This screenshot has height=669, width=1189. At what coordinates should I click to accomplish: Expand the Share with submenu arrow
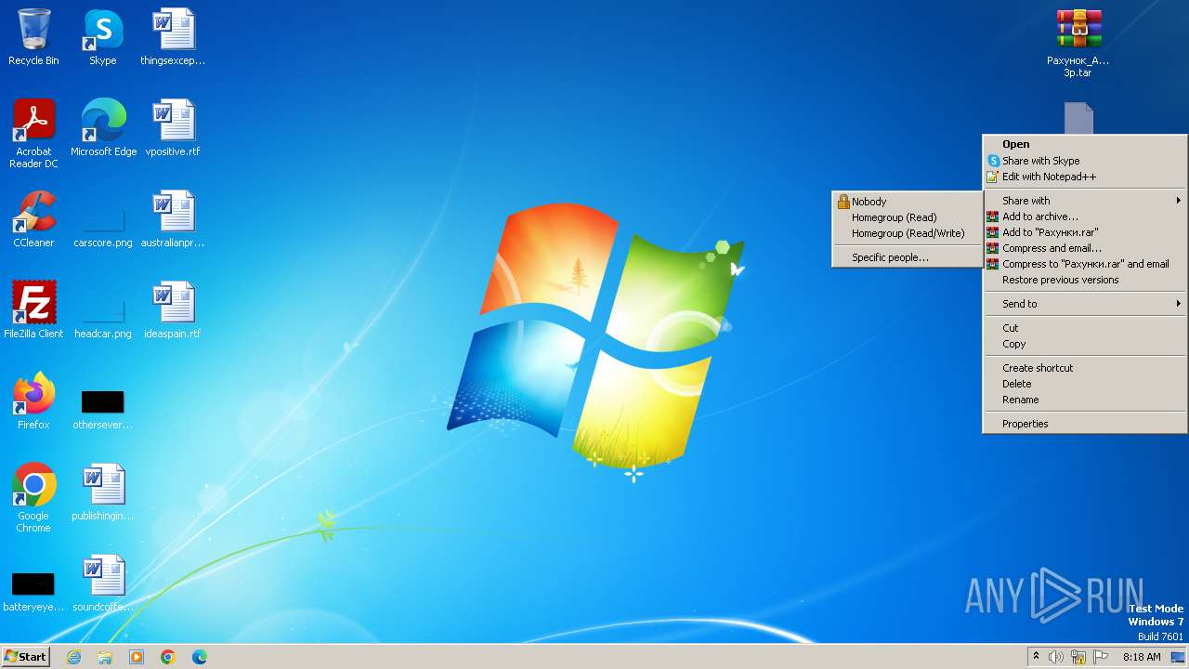click(x=1178, y=201)
